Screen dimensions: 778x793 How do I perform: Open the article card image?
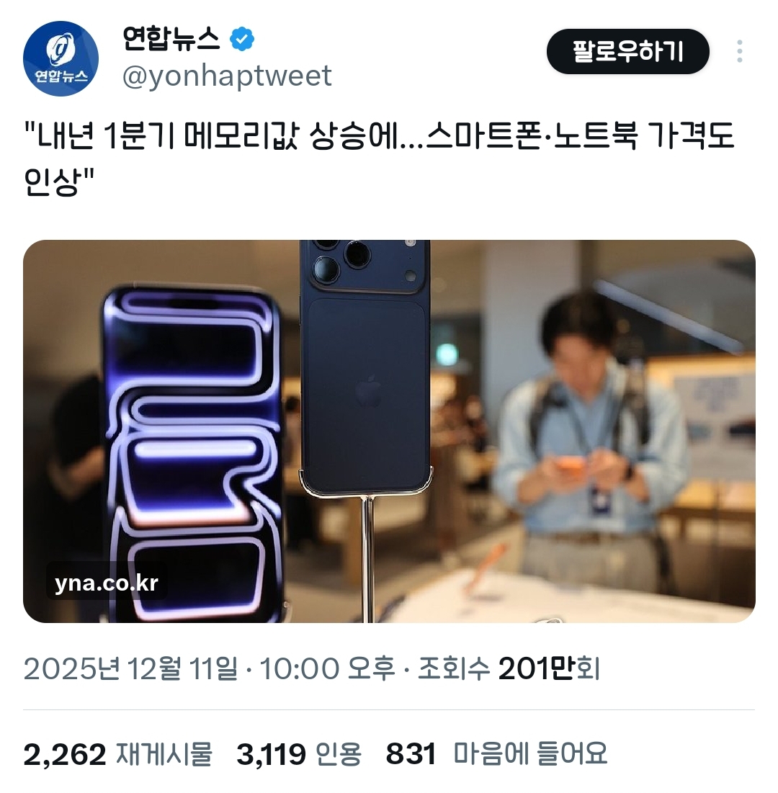389,431
